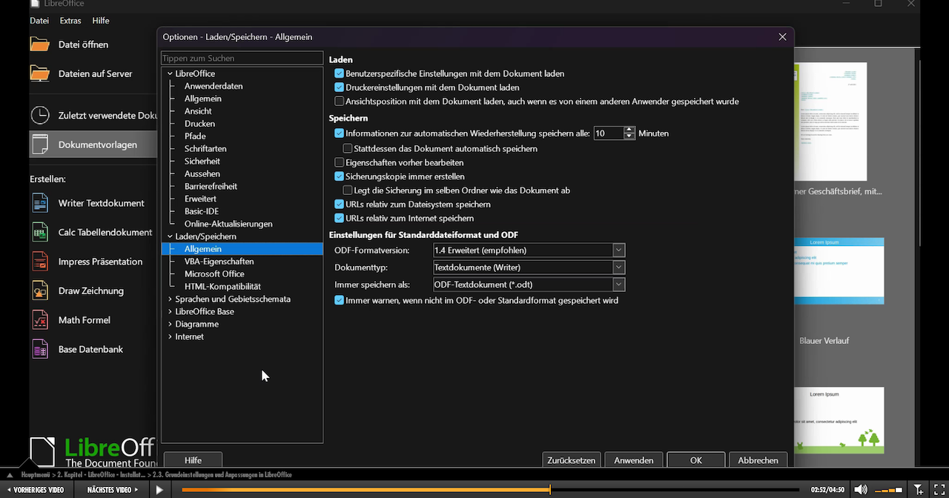Select VBA-Eigenschaften in options tree
The height and width of the screenshot is (498, 949).
point(219,262)
